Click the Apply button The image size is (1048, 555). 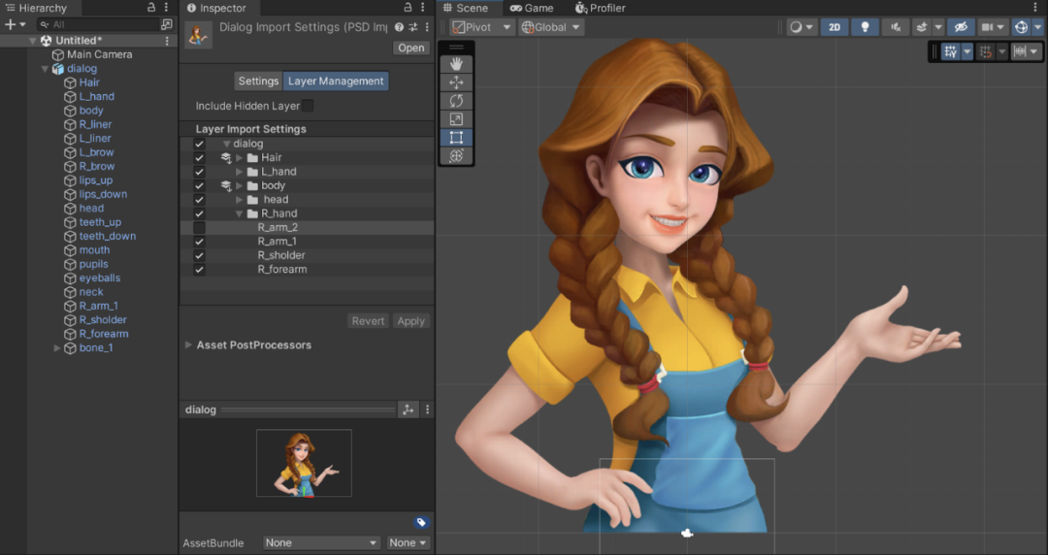[x=410, y=321]
